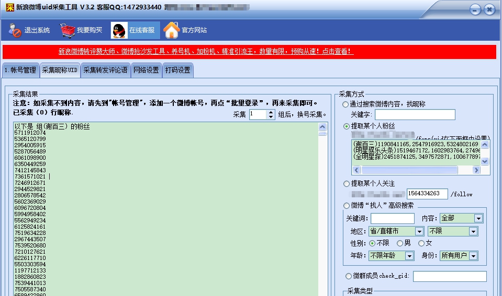
Task: Click result row 7519634228
Action: 30,233
